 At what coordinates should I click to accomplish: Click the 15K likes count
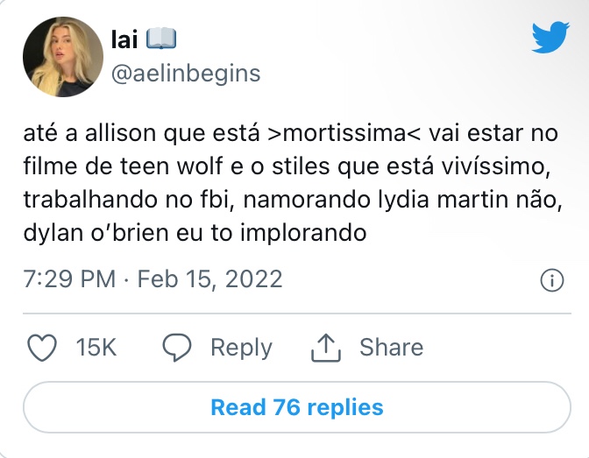(x=96, y=348)
